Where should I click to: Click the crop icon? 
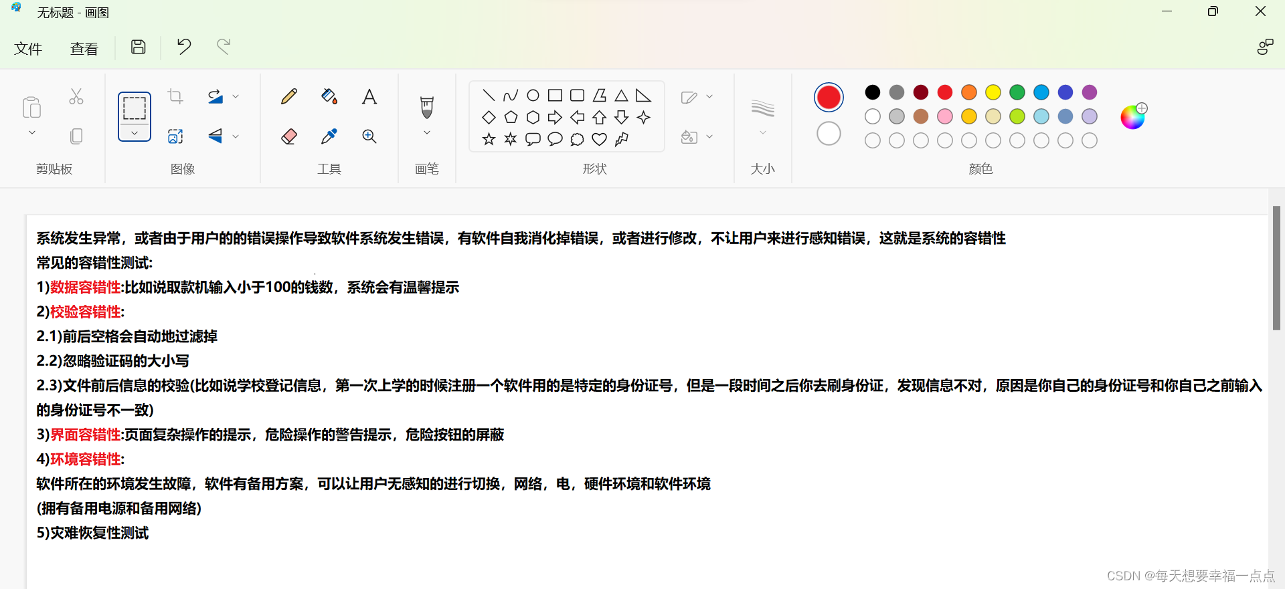coord(175,96)
